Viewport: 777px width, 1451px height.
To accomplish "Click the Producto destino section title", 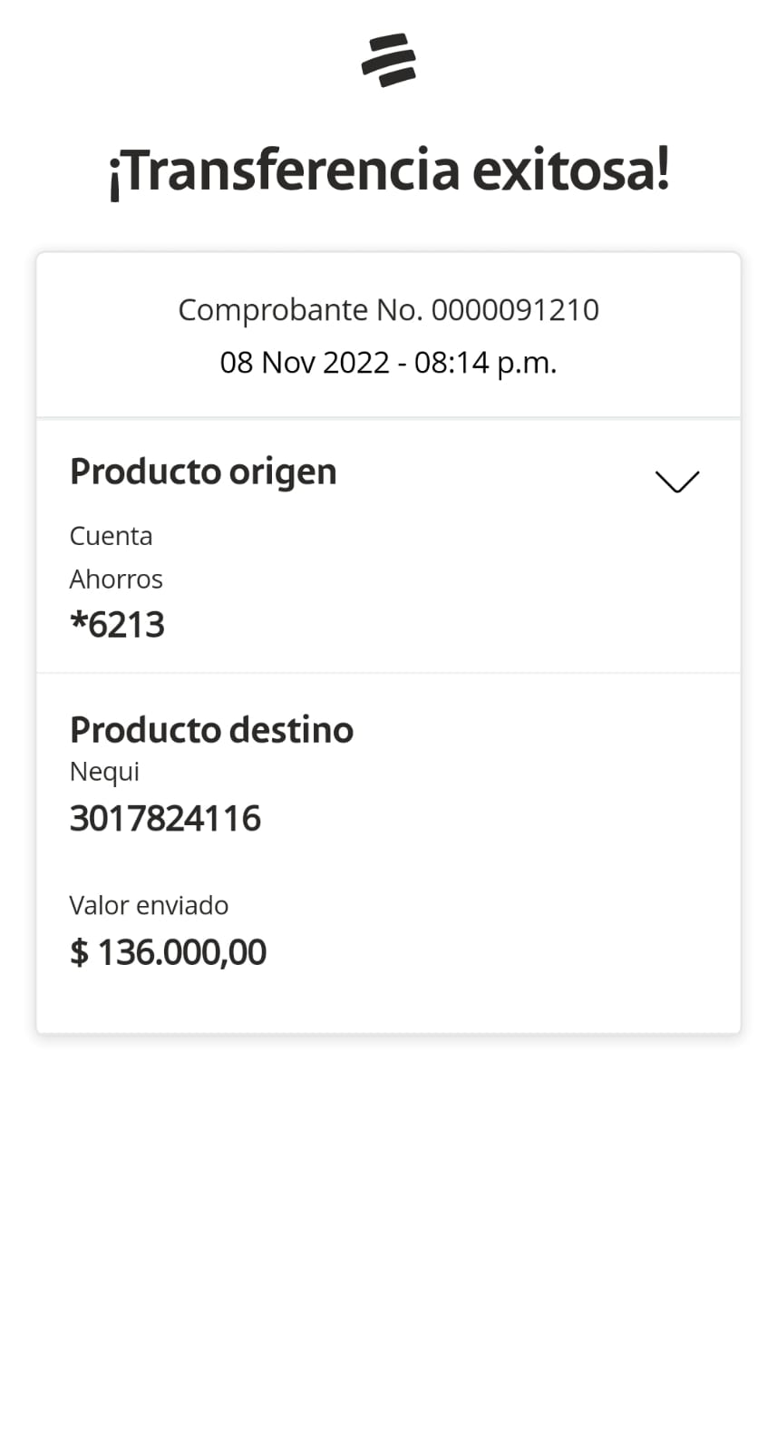I will (211, 729).
